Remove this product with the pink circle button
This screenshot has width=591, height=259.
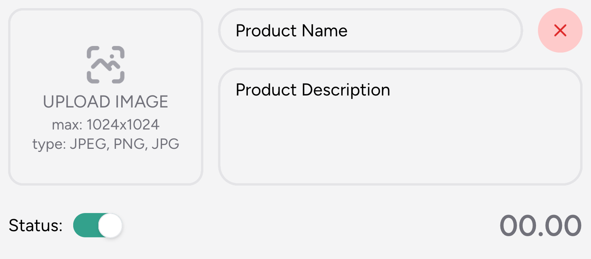pyautogui.click(x=560, y=30)
